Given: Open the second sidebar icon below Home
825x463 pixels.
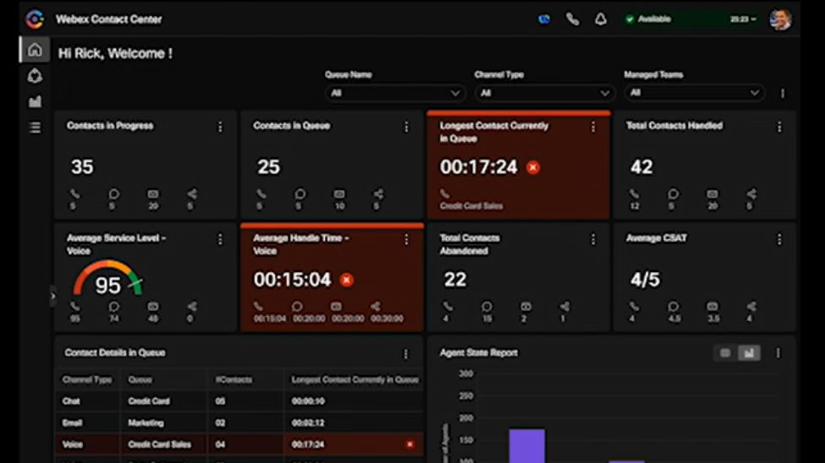Looking at the screenshot, I should click(x=35, y=76).
